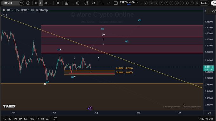
Task: Collapse the indicators legend showing 5
Action: [x=5, y=15]
